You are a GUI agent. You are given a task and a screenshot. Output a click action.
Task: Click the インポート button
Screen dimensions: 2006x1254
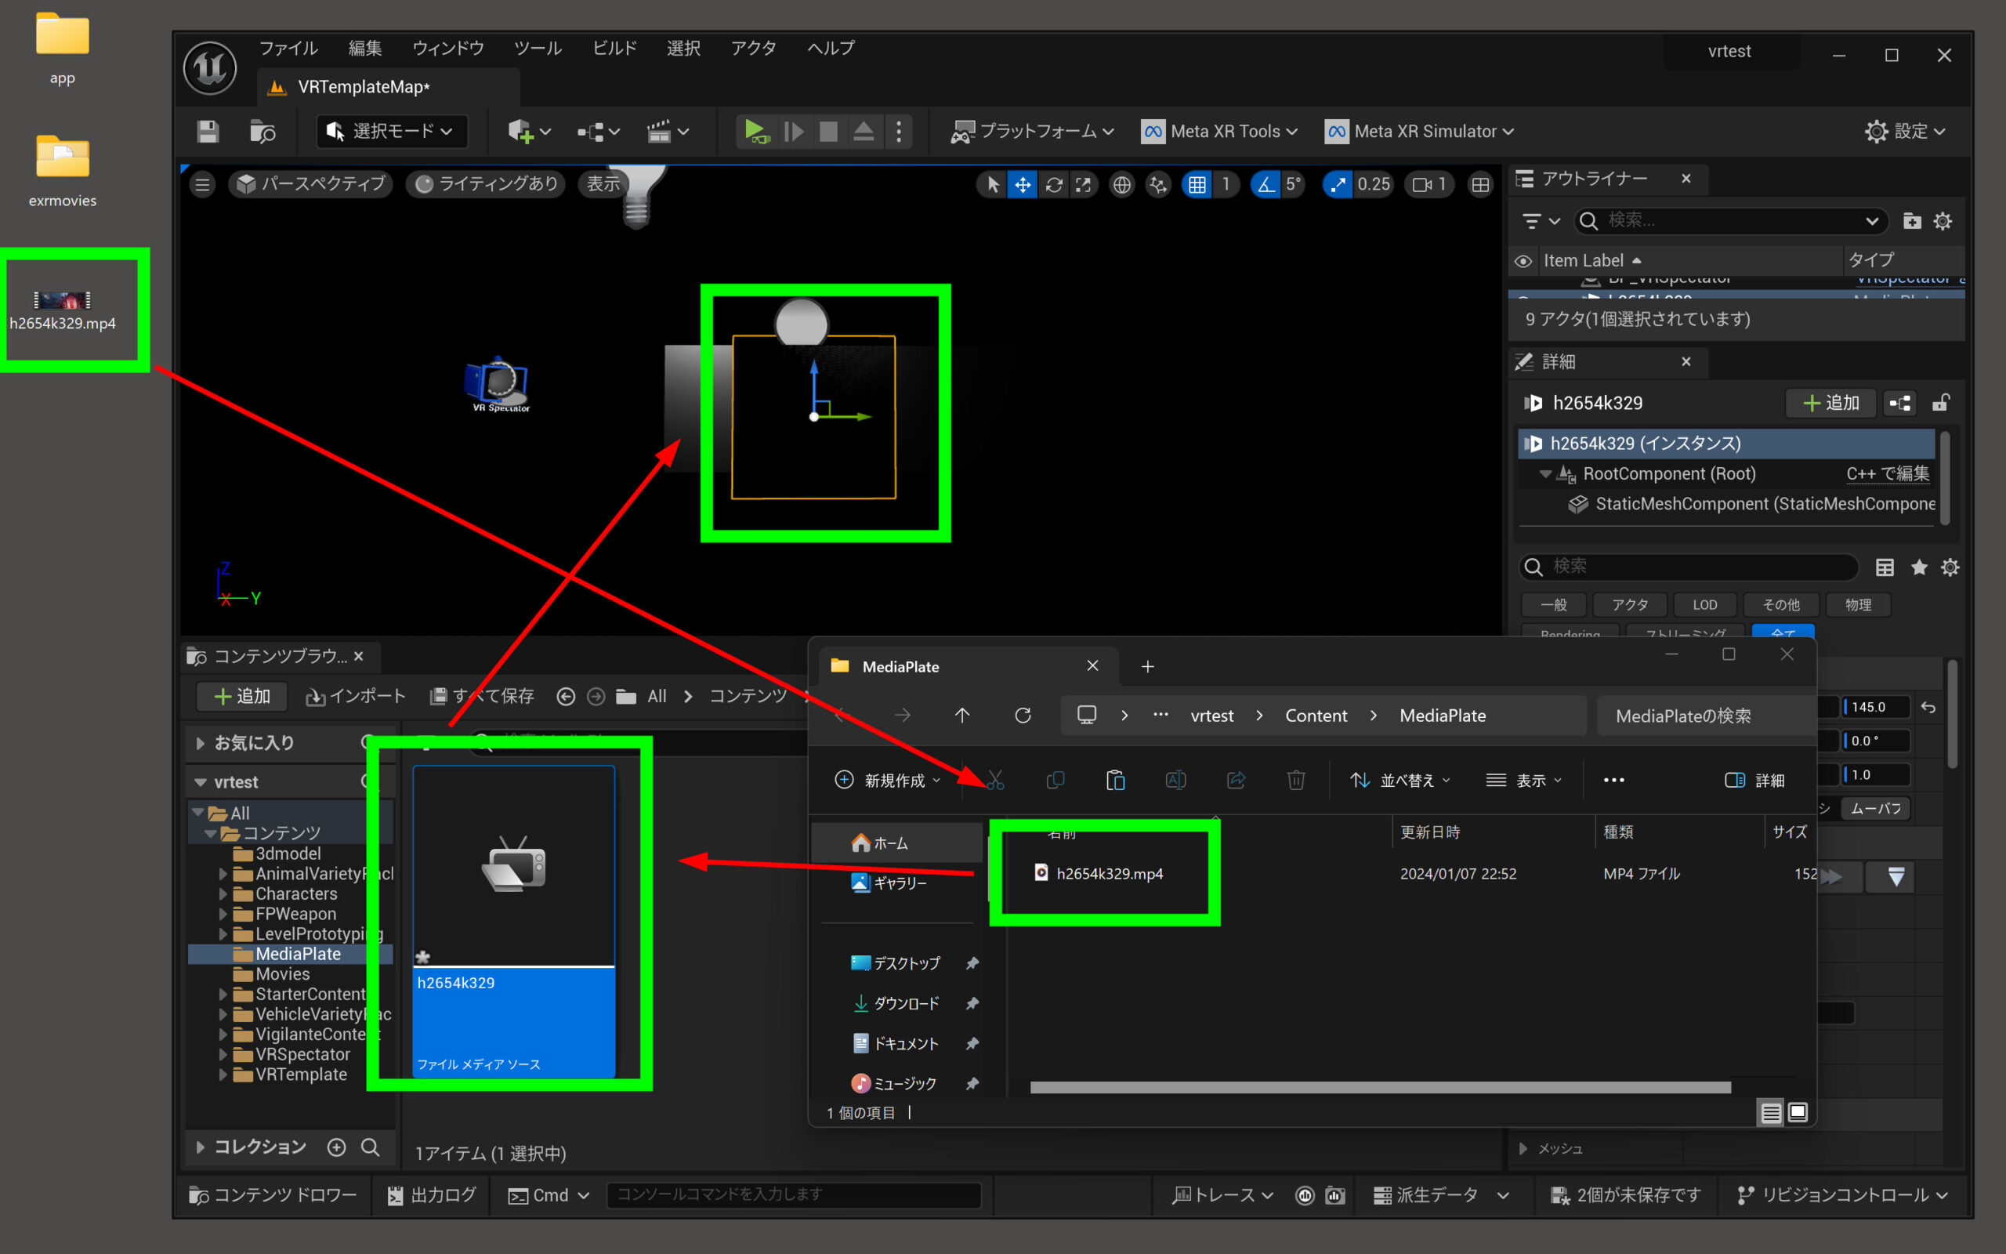click(356, 696)
